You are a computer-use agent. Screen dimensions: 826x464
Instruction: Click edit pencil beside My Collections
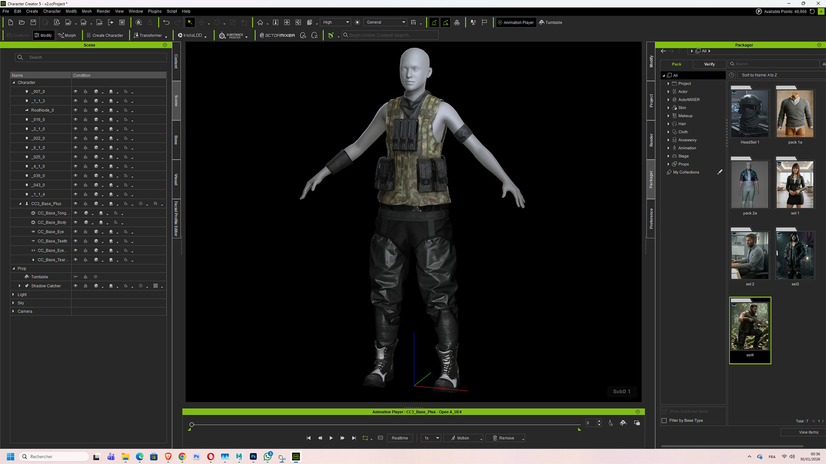click(x=720, y=172)
